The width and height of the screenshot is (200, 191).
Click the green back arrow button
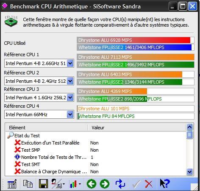[x=92, y=184]
